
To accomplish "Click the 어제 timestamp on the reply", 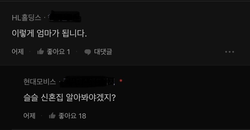I will [29, 116].
